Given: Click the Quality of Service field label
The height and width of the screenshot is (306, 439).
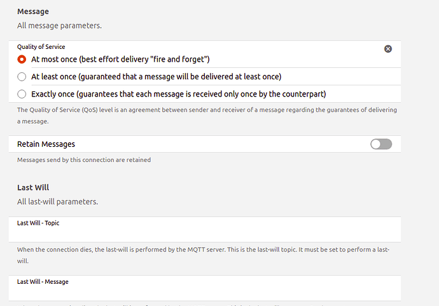Looking at the screenshot, I should (41, 47).
